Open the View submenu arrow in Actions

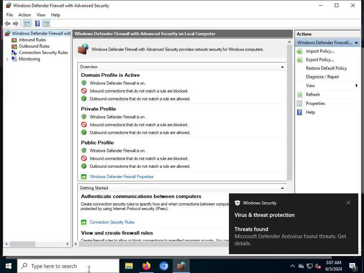[x=357, y=85]
